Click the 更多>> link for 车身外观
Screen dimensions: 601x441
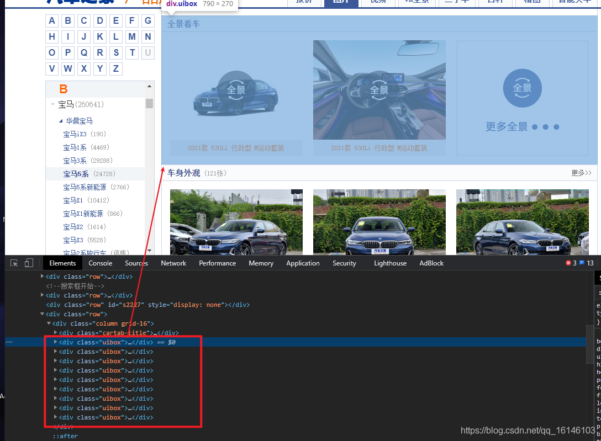coord(581,173)
